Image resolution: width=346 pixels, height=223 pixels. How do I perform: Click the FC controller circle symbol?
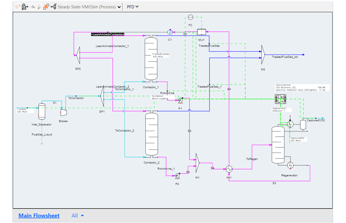point(190,17)
